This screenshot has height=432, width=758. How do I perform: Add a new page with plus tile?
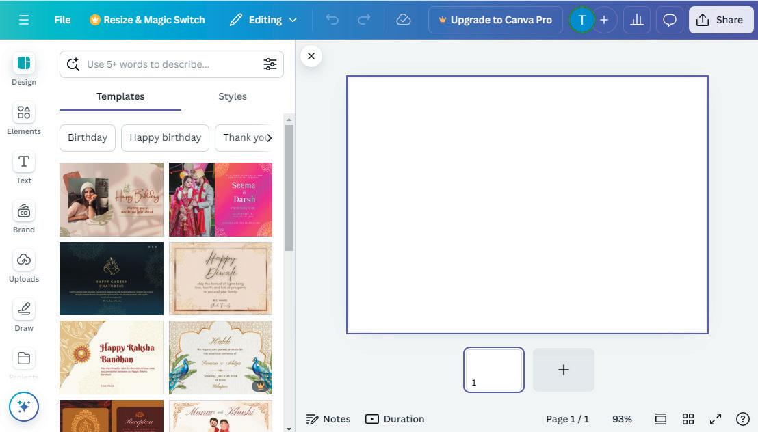(x=564, y=370)
